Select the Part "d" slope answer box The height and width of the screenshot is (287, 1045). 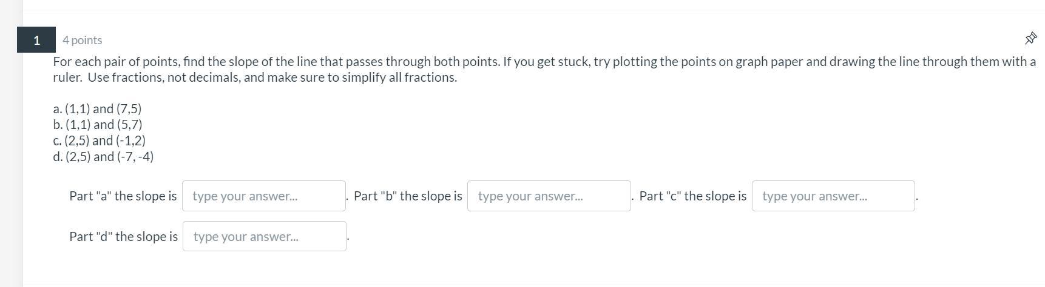(264, 237)
